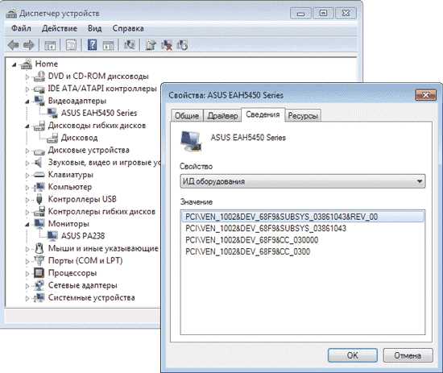Click Uninstall device icon with red X
Screen dimensions: 443x373
(x=167, y=45)
